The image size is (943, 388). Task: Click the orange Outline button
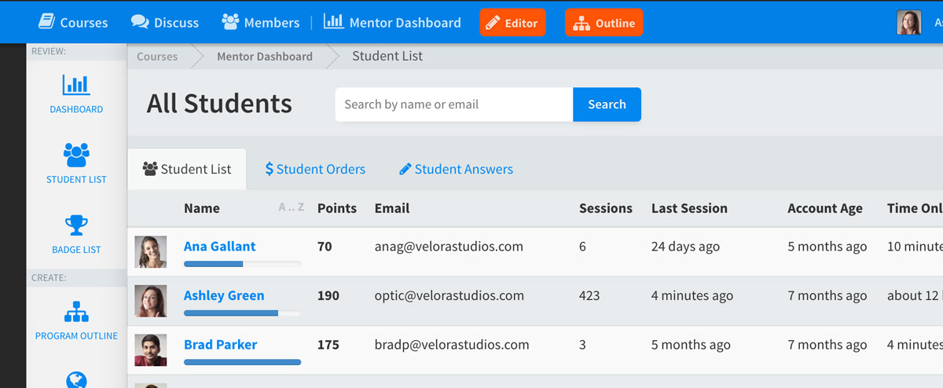(604, 23)
